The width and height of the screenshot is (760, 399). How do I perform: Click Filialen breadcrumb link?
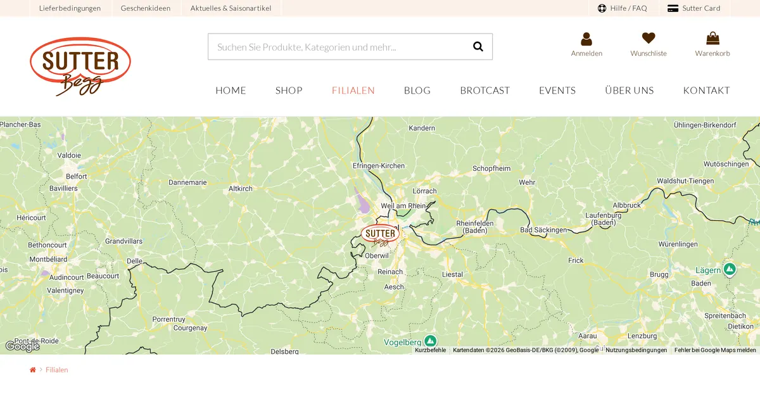(57, 370)
